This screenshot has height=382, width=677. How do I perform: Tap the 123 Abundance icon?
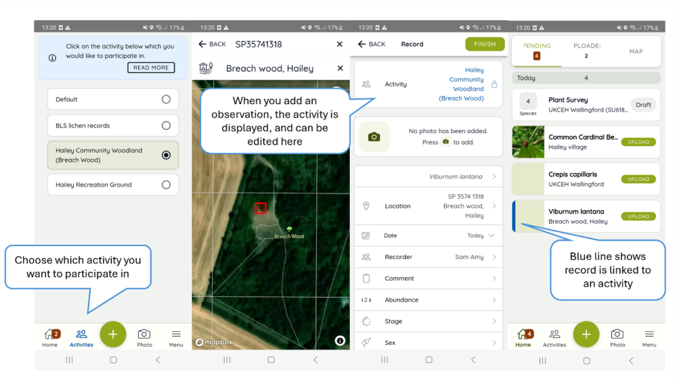[x=366, y=300]
